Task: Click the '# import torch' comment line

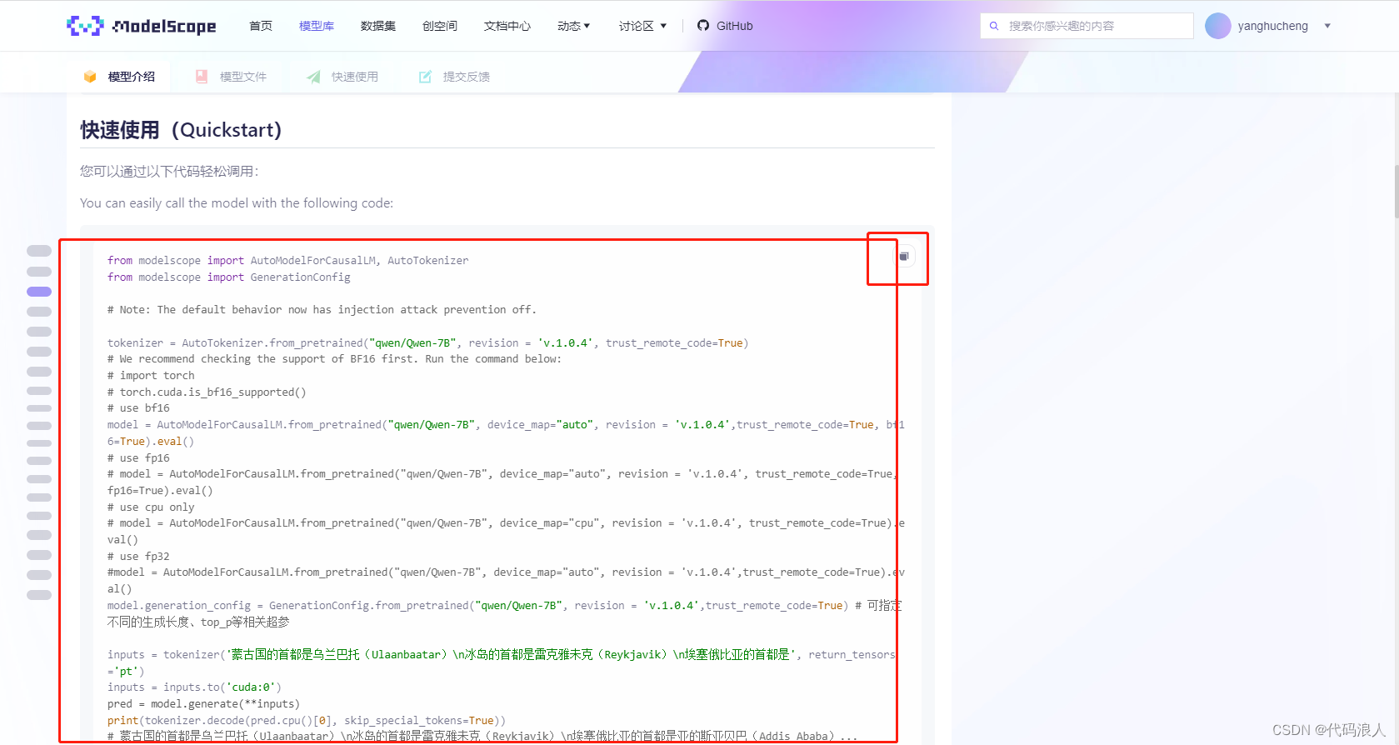Action: 151,376
